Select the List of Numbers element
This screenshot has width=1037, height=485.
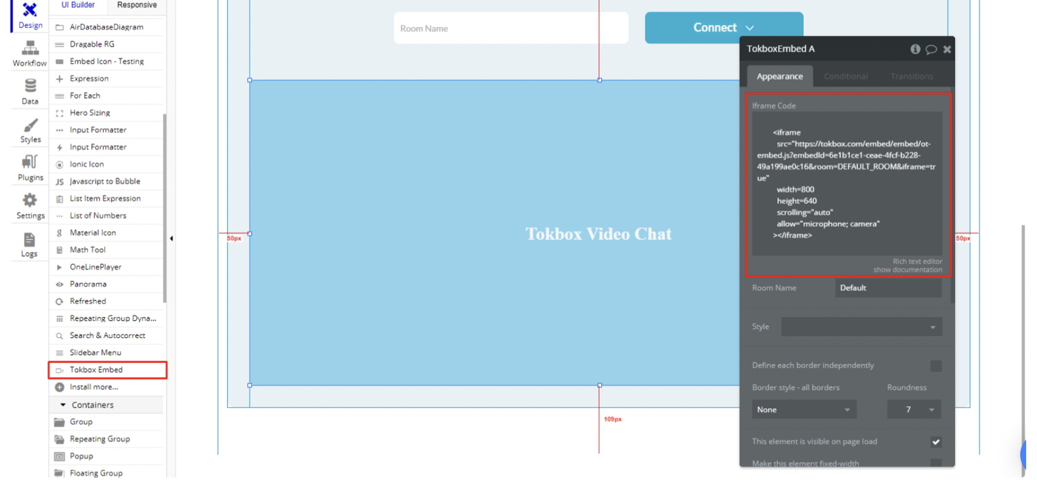coord(106,215)
